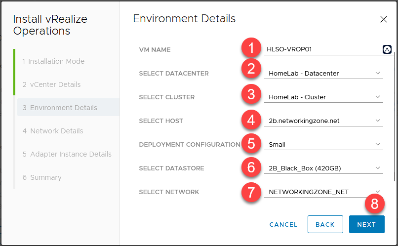Open the Select Host dropdown

pos(324,121)
